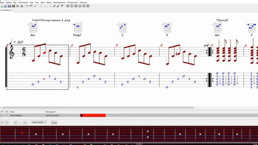Select the red highlighted tab number 2 in measure 1
The width and height of the screenshot is (258, 145).
[44, 79]
